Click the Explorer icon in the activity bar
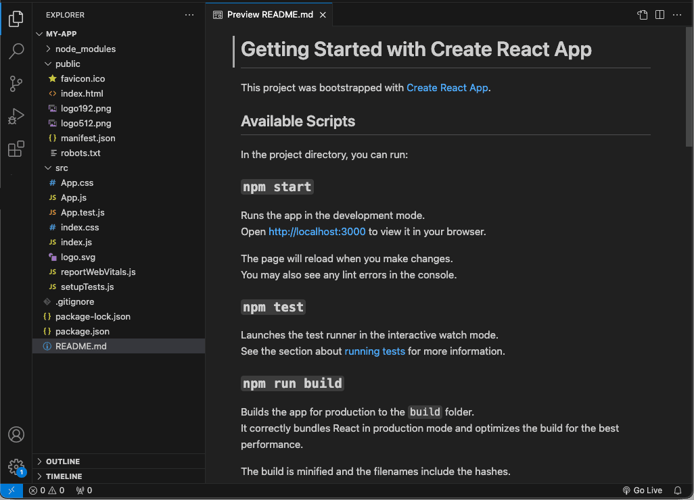 [16, 19]
